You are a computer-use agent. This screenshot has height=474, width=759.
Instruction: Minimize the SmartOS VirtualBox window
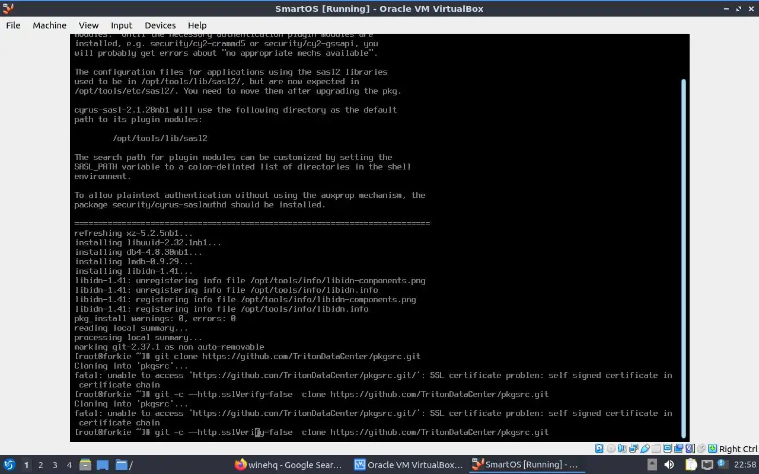[x=726, y=9]
